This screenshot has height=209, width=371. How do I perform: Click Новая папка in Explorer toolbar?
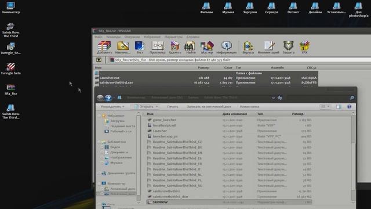click(x=249, y=107)
